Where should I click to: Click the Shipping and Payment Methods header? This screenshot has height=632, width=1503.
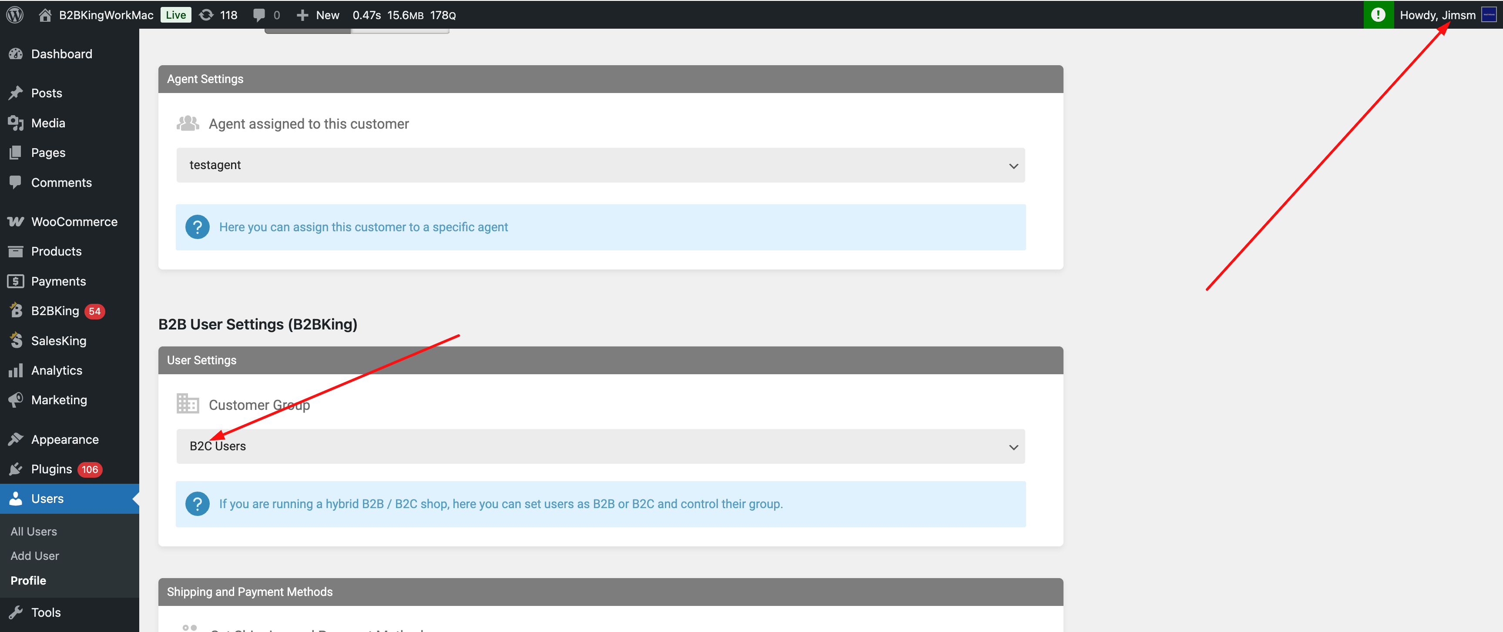coord(611,592)
